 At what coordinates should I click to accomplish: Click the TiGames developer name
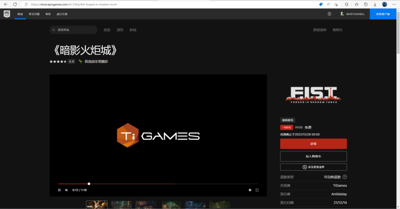point(340,186)
